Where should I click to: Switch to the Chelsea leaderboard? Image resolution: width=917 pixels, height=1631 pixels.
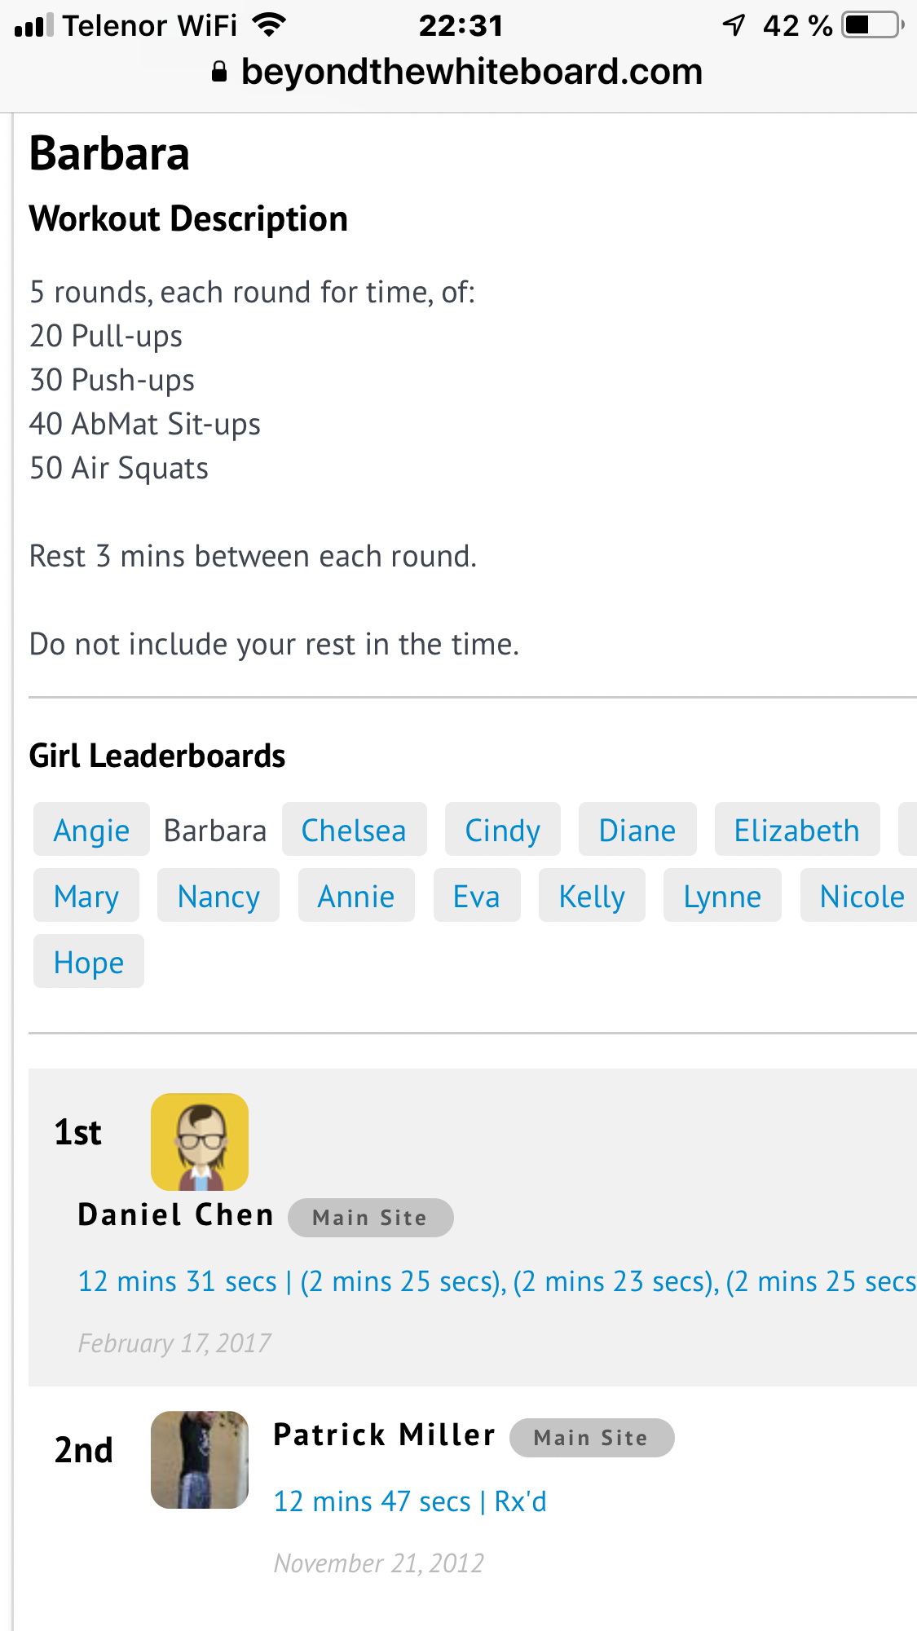(354, 830)
